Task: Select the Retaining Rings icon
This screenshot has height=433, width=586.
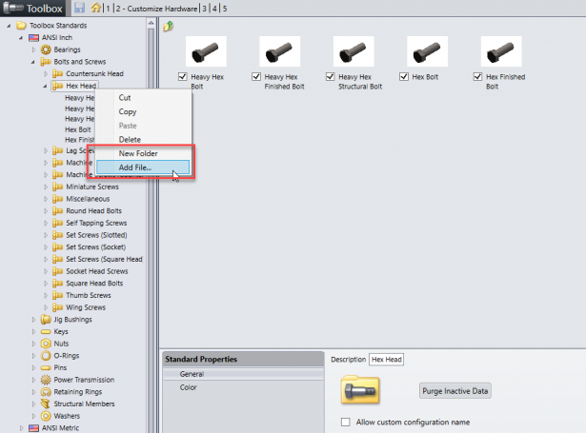Action: [x=46, y=392]
